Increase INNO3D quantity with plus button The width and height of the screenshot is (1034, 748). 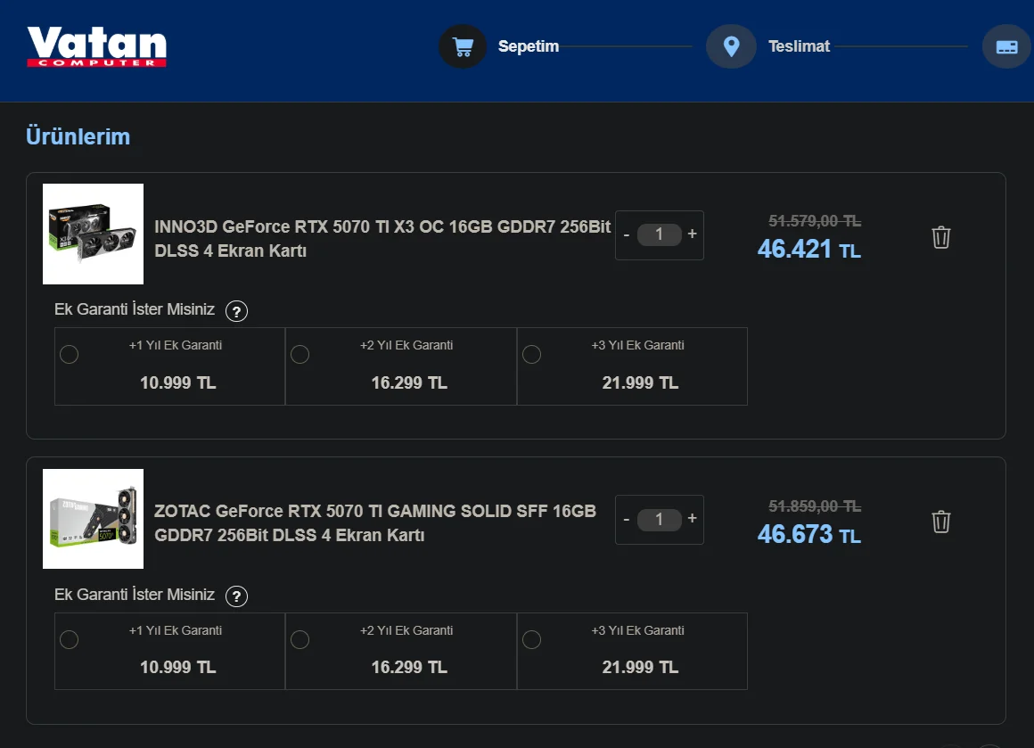point(692,234)
